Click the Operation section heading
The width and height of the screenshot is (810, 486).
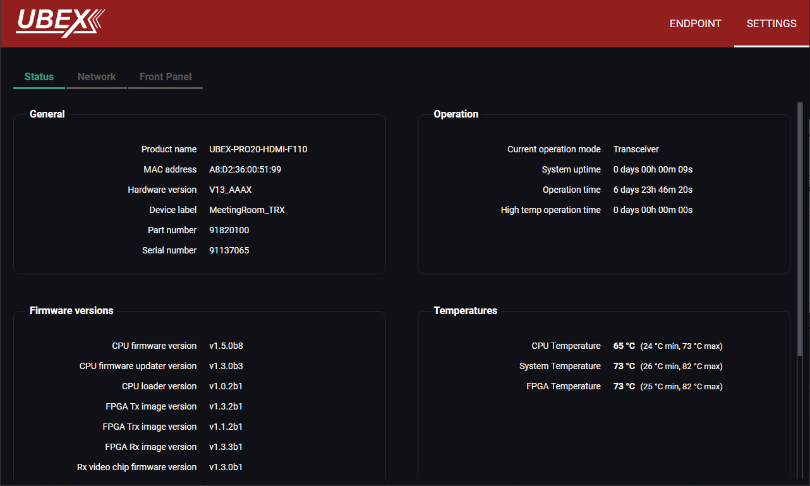(456, 114)
